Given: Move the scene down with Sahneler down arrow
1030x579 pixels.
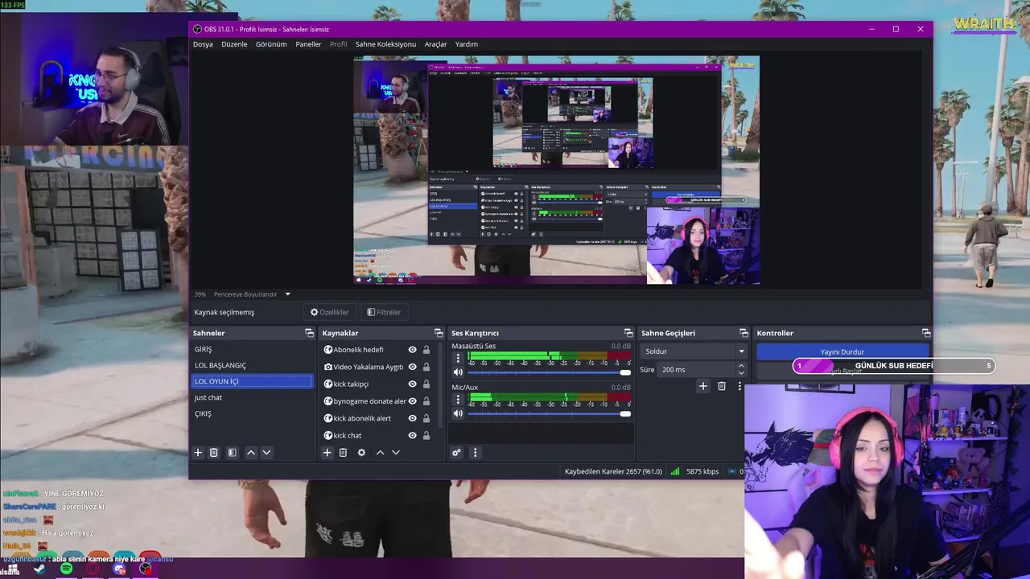Looking at the screenshot, I should [x=266, y=453].
